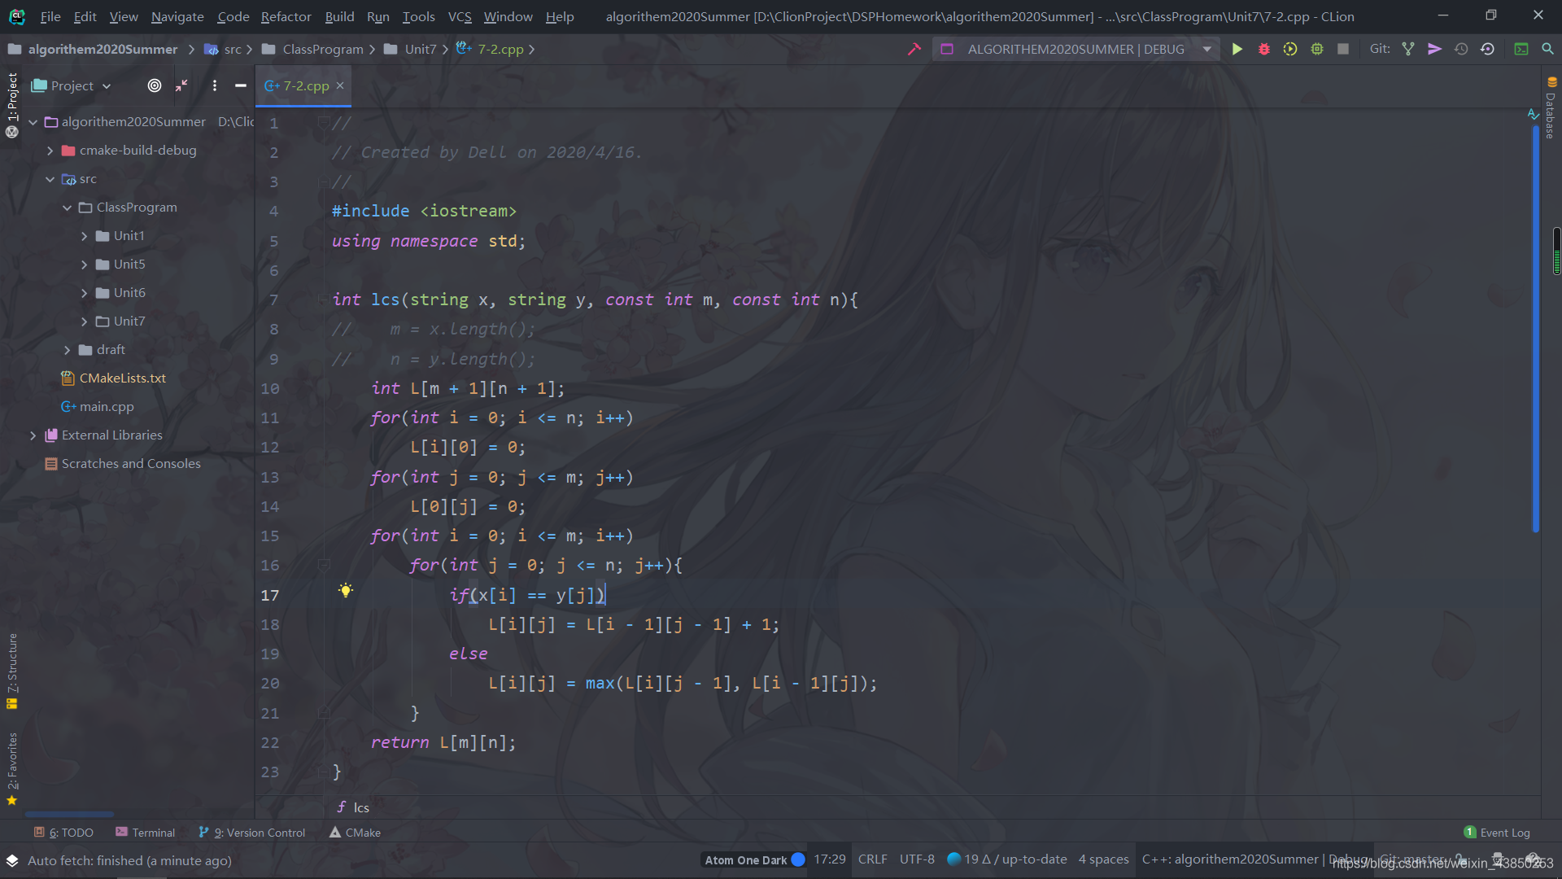Click the Stop process icon
Viewport: 1562px width, 879px height.
tap(1343, 50)
